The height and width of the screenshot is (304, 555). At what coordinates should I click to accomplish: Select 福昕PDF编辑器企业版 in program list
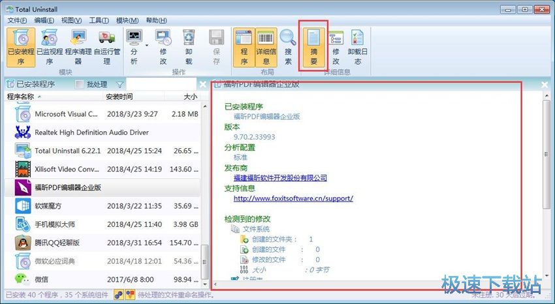tap(103, 188)
